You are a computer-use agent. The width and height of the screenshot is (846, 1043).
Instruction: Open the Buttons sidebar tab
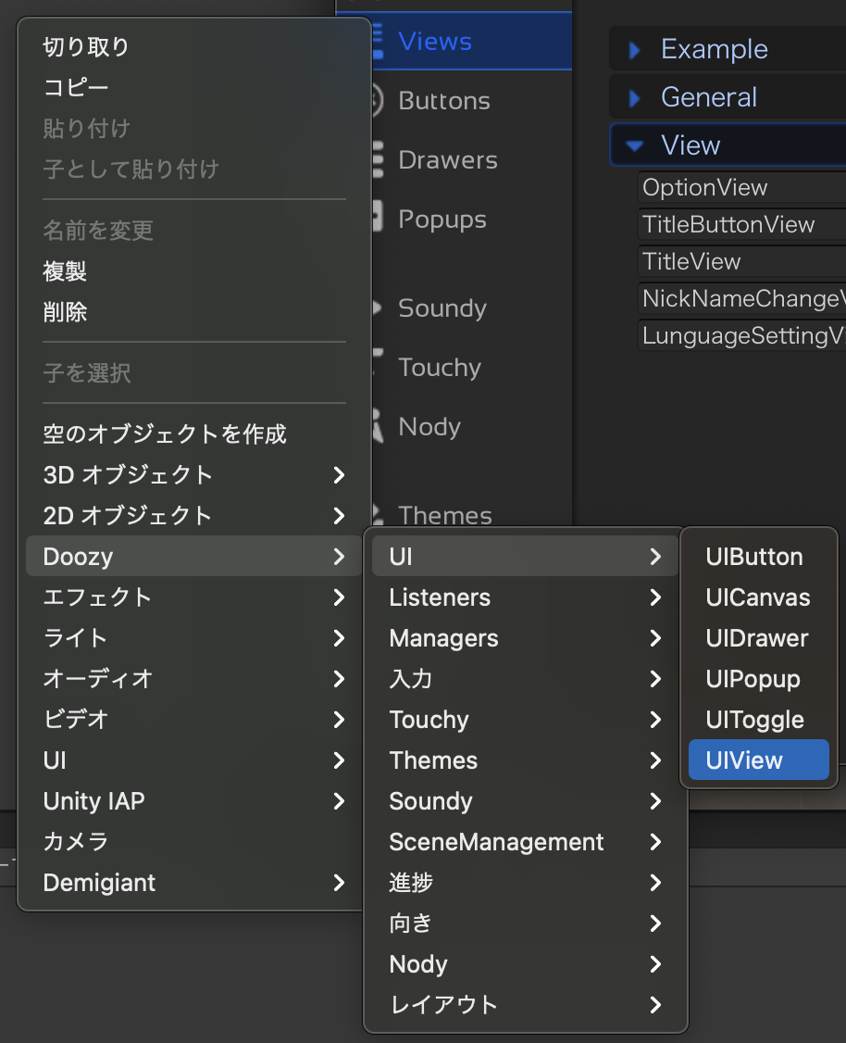click(472, 100)
